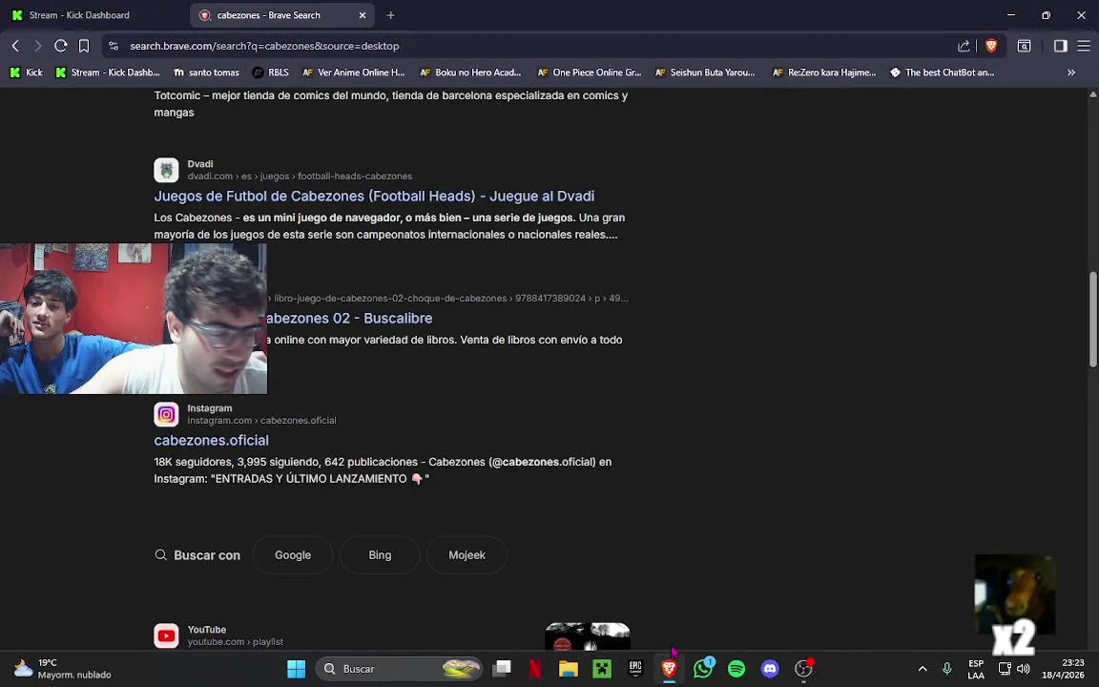Open Ver Anime Online bookmark
This screenshot has height=687, width=1099.
pyautogui.click(x=353, y=73)
